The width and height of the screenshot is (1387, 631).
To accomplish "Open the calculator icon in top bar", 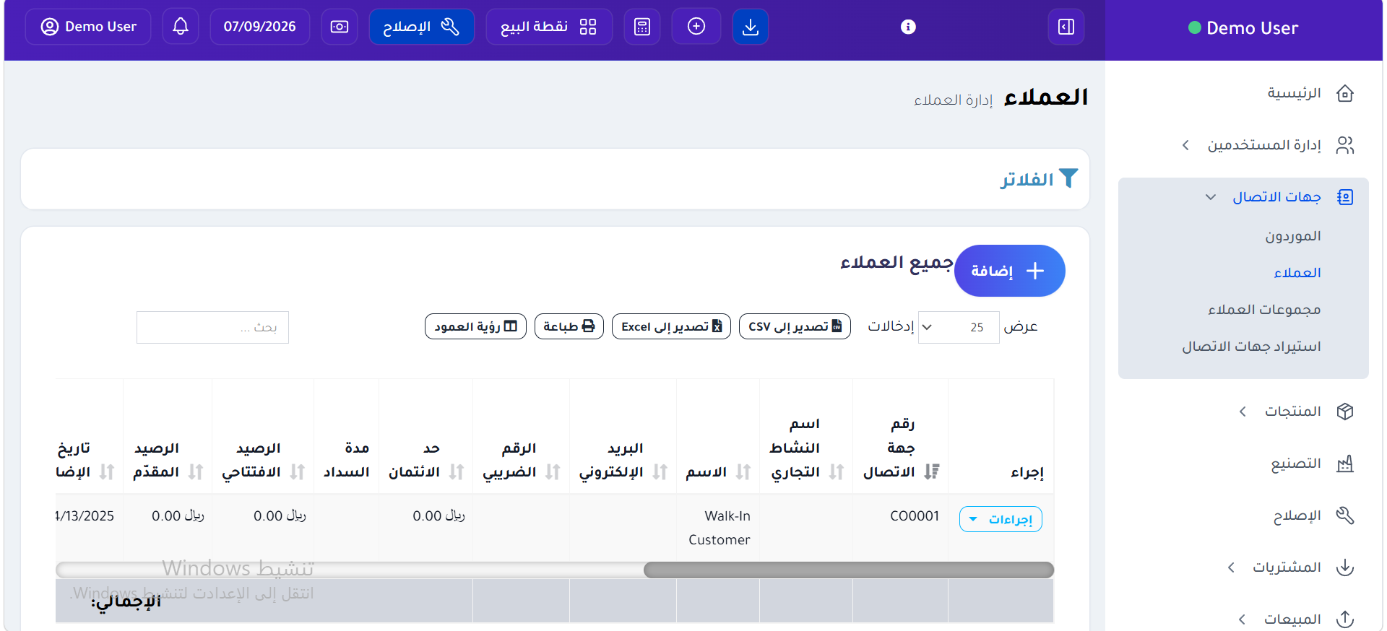I will click(x=642, y=27).
